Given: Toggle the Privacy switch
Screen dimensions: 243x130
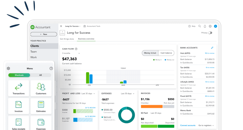Looking at the screenshot, I should (210, 33).
